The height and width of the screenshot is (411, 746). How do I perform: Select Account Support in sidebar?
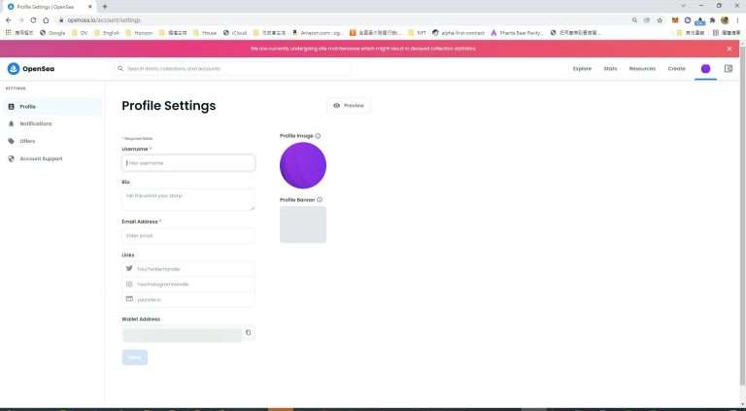pyautogui.click(x=41, y=158)
